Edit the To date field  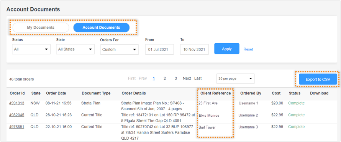click(194, 49)
